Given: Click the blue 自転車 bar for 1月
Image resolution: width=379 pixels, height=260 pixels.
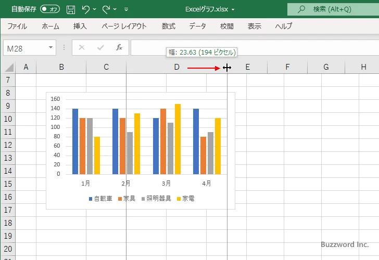Looking at the screenshot, I should click(75, 141).
